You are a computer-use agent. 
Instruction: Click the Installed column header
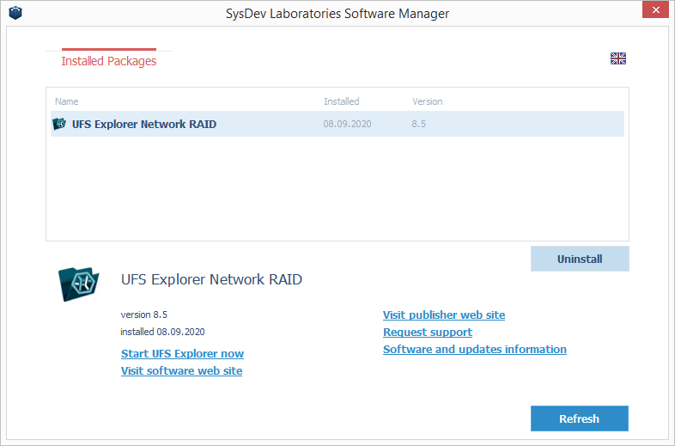click(342, 101)
